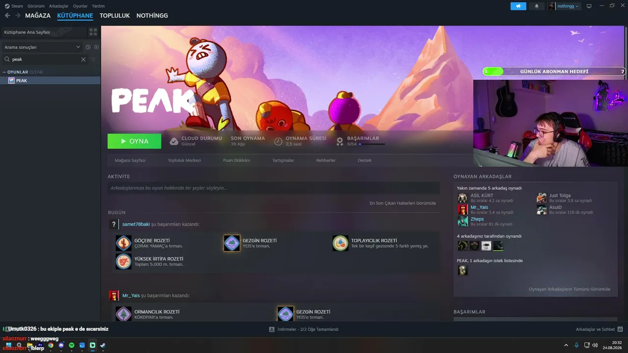View all friends who play link
The width and height of the screenshot is (628, 353).
pos(570,289)
